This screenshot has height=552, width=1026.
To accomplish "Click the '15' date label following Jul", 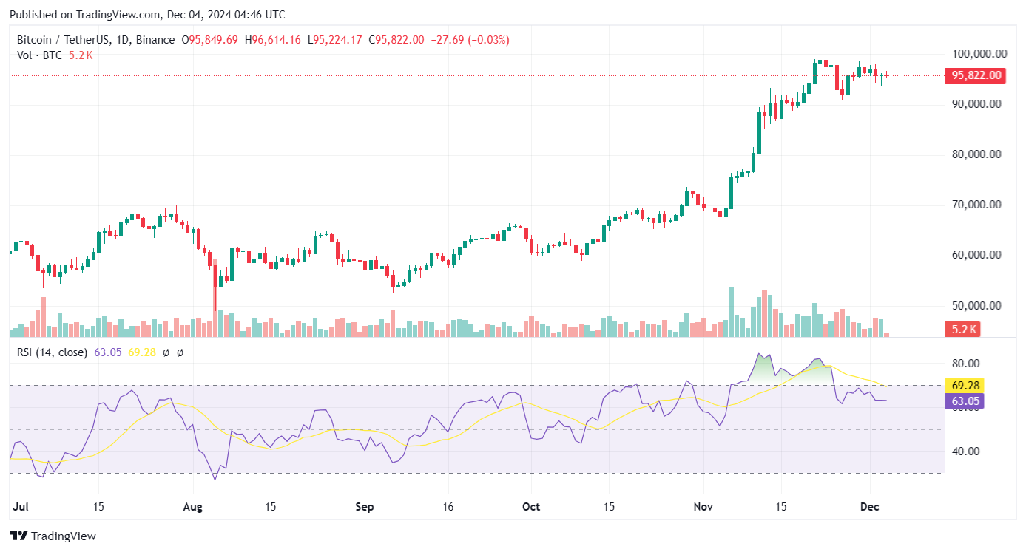I will point(98,507).
